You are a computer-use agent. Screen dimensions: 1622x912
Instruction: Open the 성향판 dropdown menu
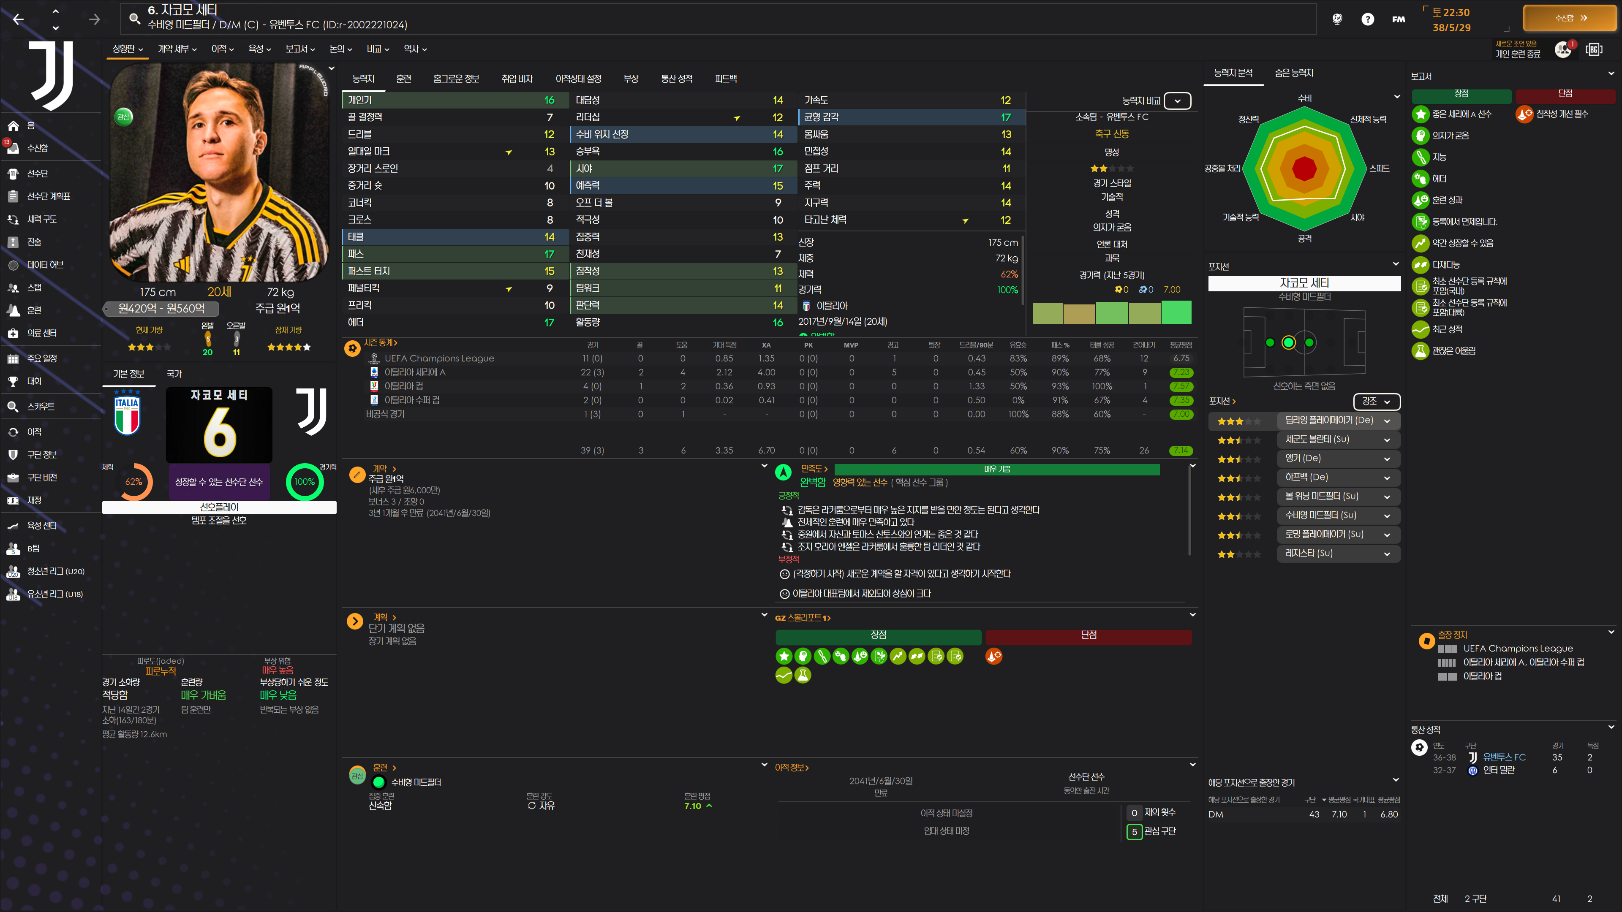click(128, 49)
